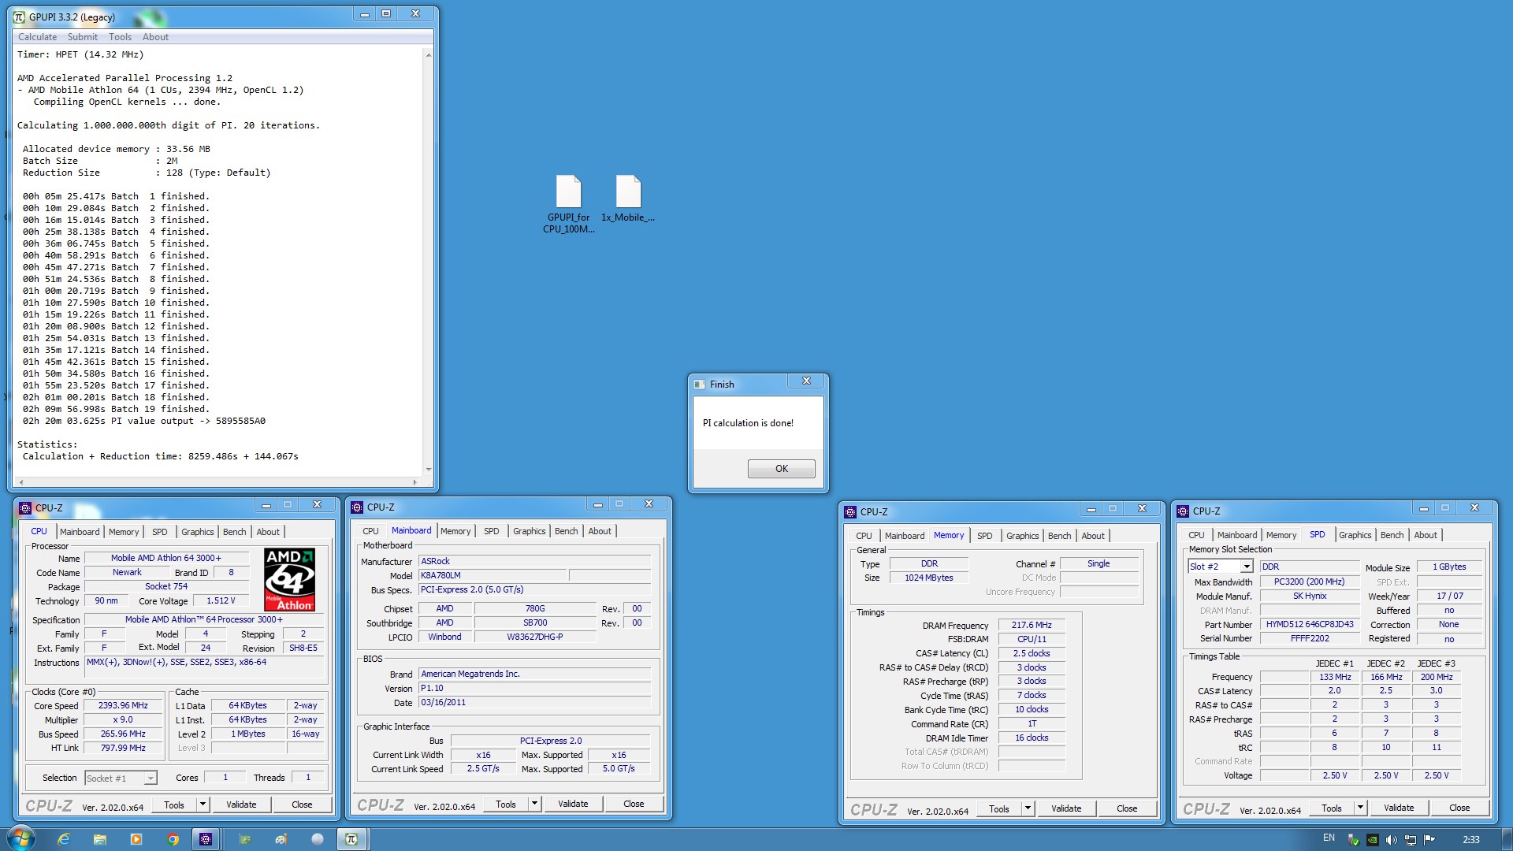Open the 1x_Mobile desktop file

[x=628, y=199]
